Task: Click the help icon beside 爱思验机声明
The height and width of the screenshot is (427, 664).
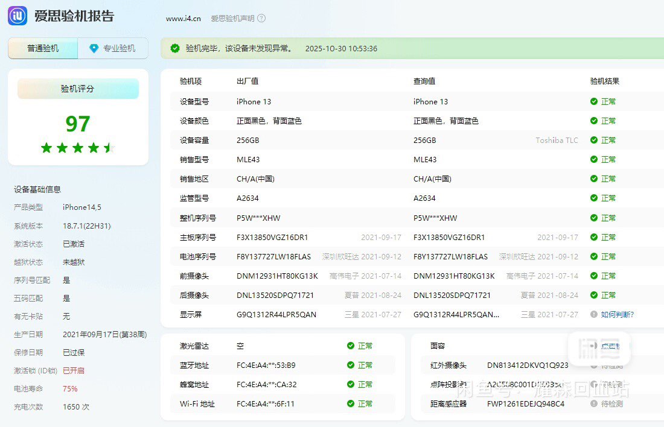Action: click(261, 18)
